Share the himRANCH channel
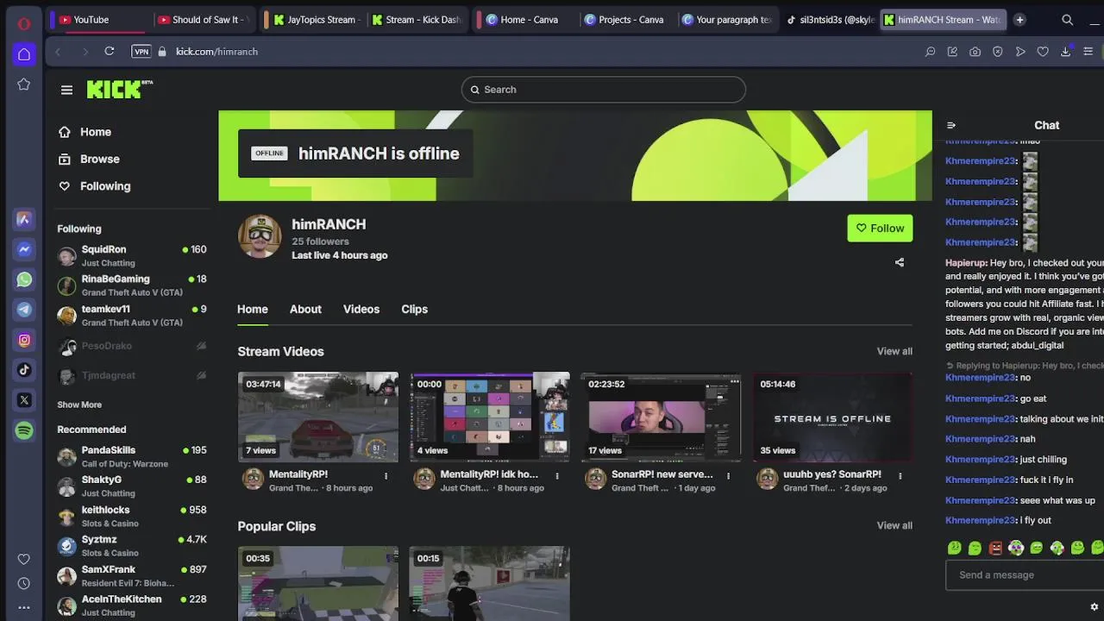Image resolution: width=1104 pixels, height=621 pixels. point(900,262)
